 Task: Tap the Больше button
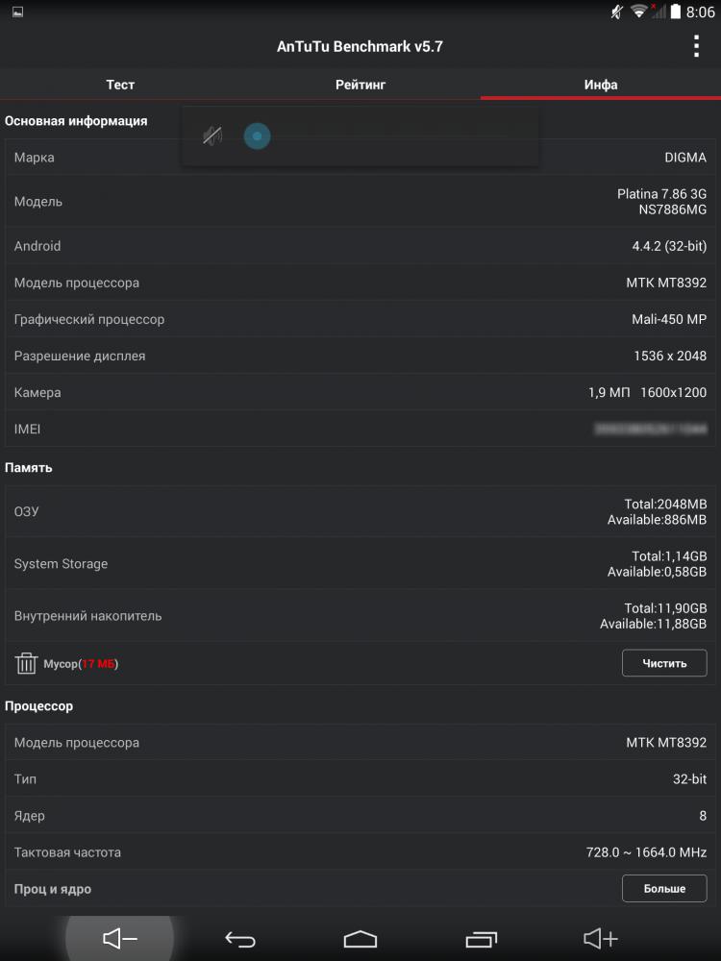[664, 889]
